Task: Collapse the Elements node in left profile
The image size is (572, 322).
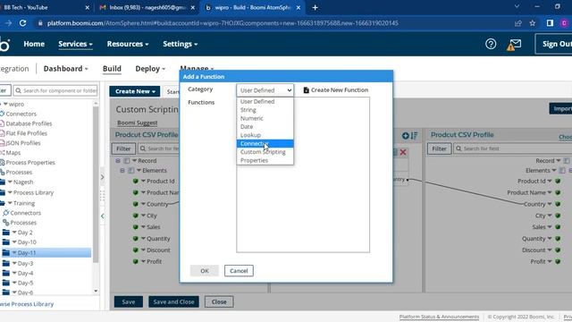Action: click(x=122, y=171)
